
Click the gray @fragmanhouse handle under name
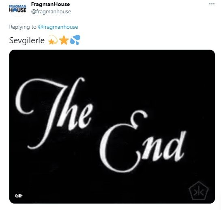(x=51, y=12)
